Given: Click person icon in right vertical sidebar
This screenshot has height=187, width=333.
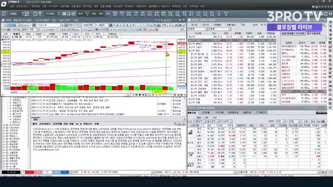Looking at the screenshot, I should pyautogui.click(x=330, y=69).
